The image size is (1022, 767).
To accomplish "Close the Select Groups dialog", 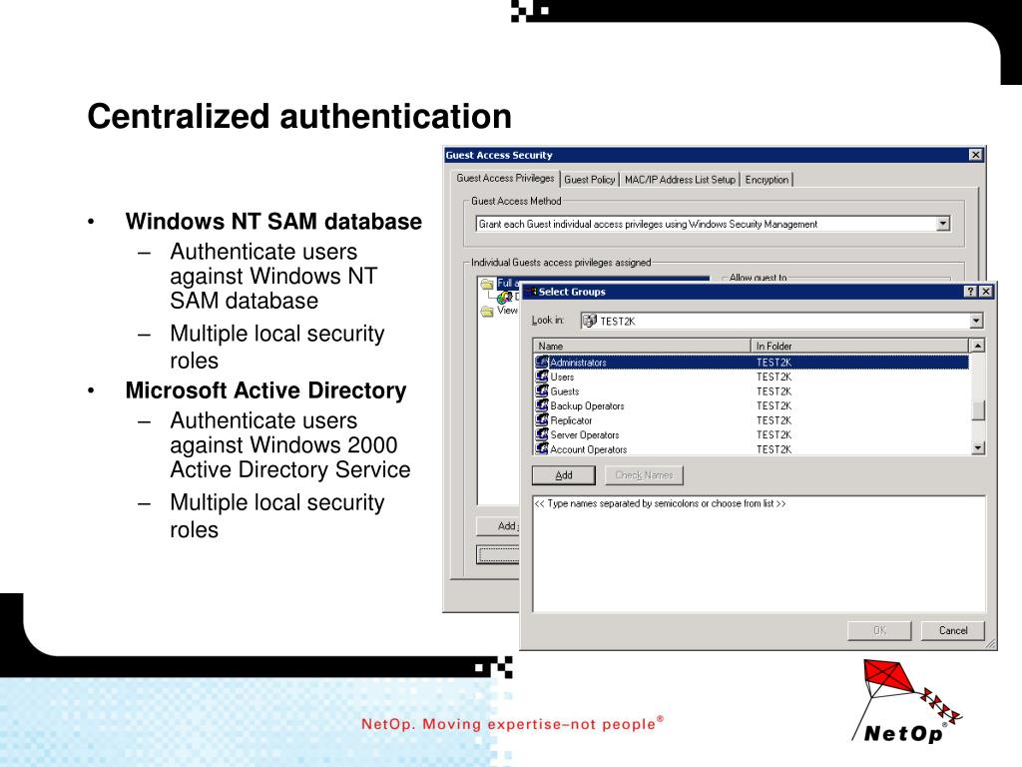I will coord(986,292).
